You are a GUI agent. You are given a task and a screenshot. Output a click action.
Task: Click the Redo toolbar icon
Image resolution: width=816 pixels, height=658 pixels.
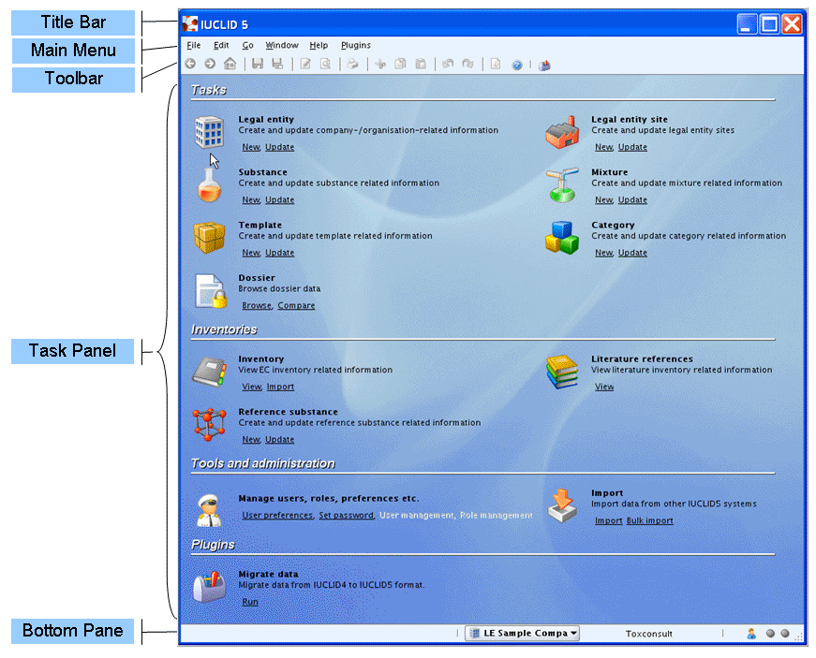click(x=467, y=64)
